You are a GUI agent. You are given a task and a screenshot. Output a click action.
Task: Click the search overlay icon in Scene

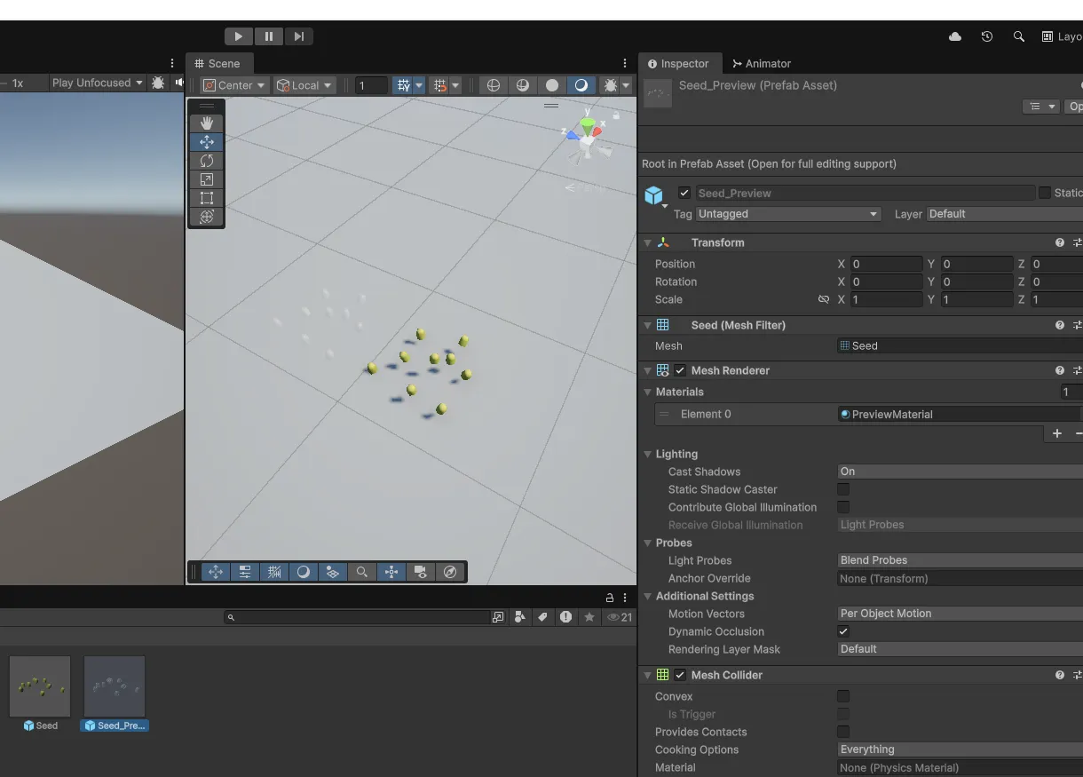click(x=362, y=572)
